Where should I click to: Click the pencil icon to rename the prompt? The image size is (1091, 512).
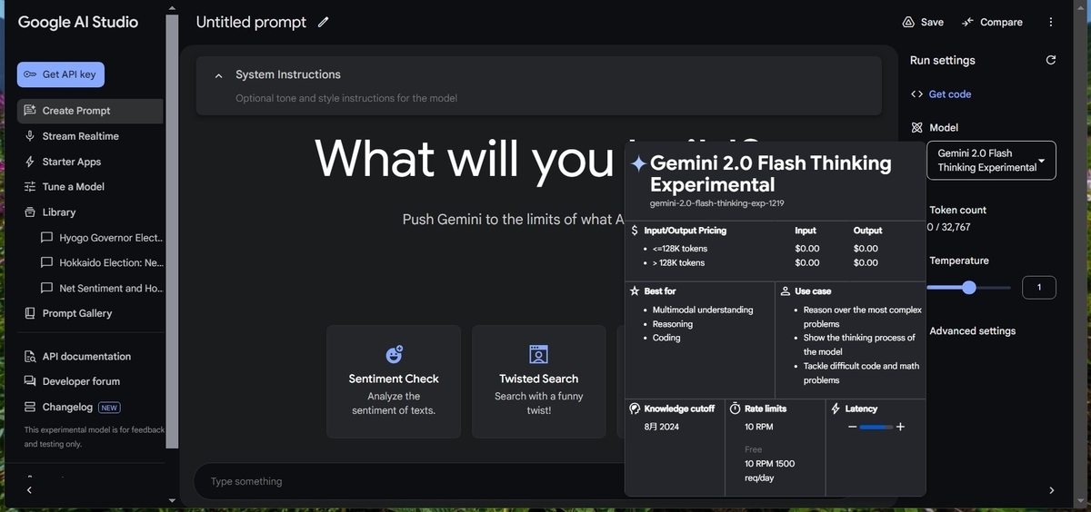[x=324, y=22]
